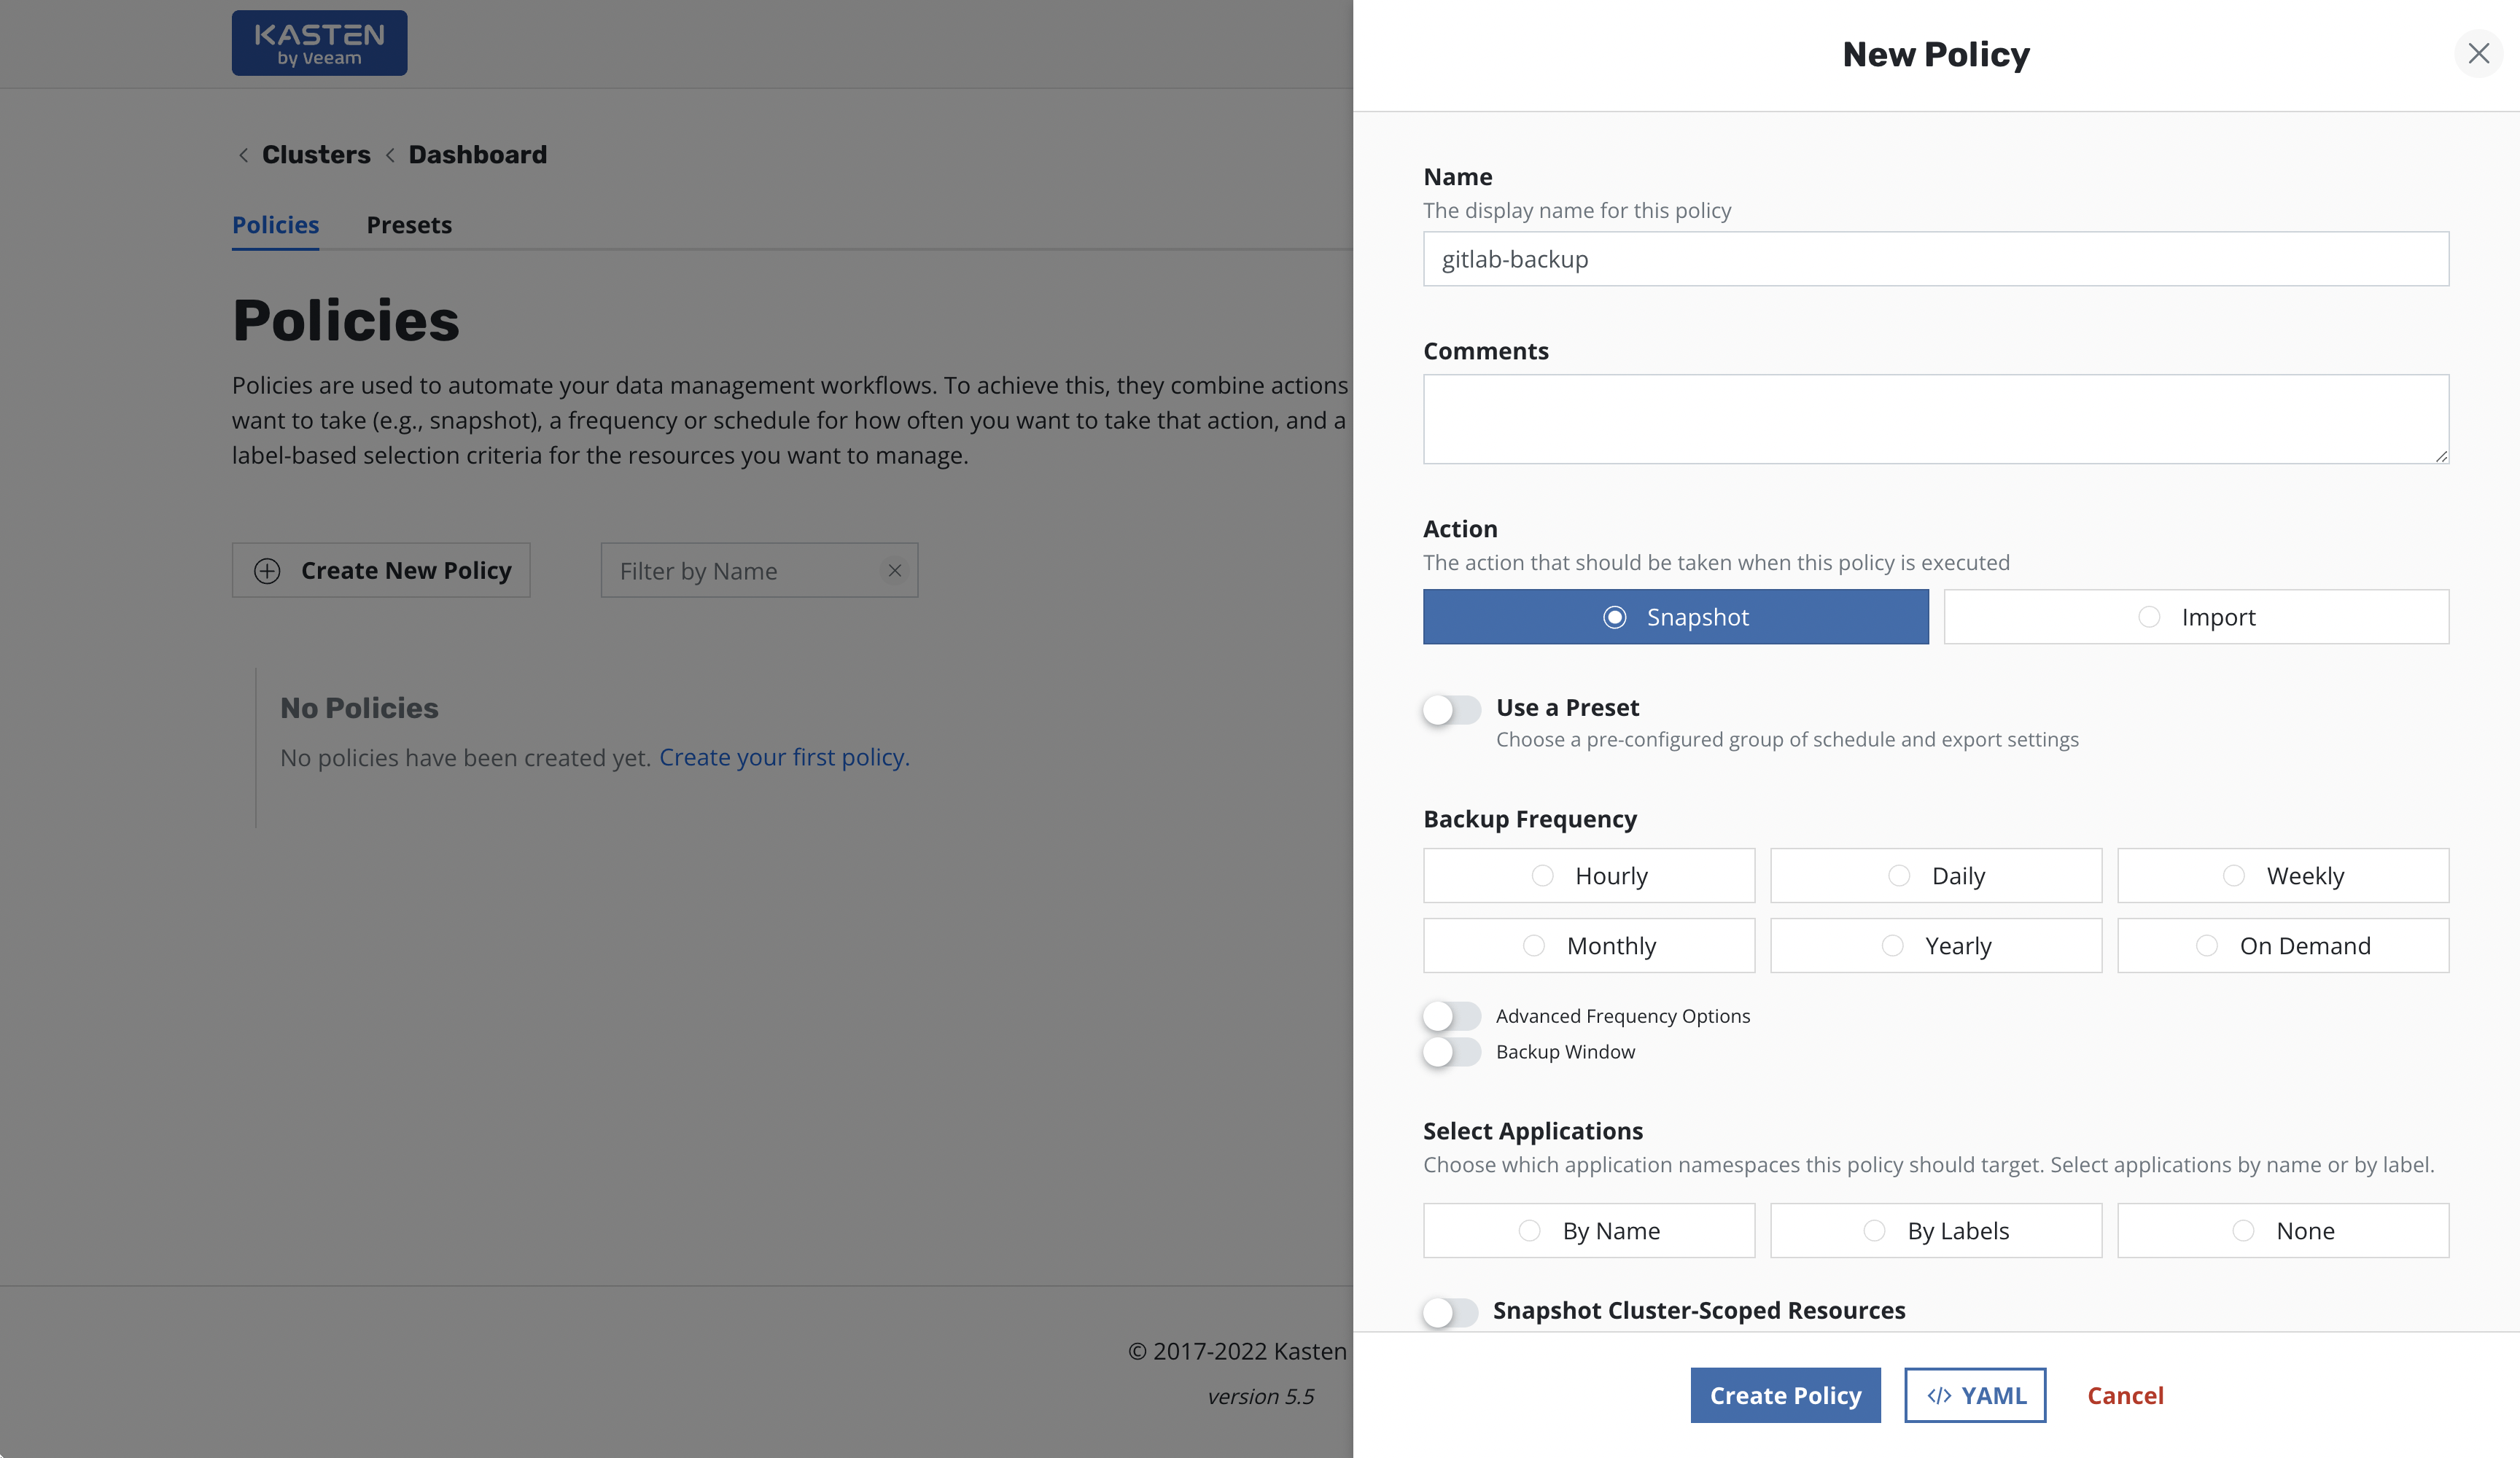2520x1458 pixels.
Task: Turn on Advanced Frequency Options
Action: 1451,1016
